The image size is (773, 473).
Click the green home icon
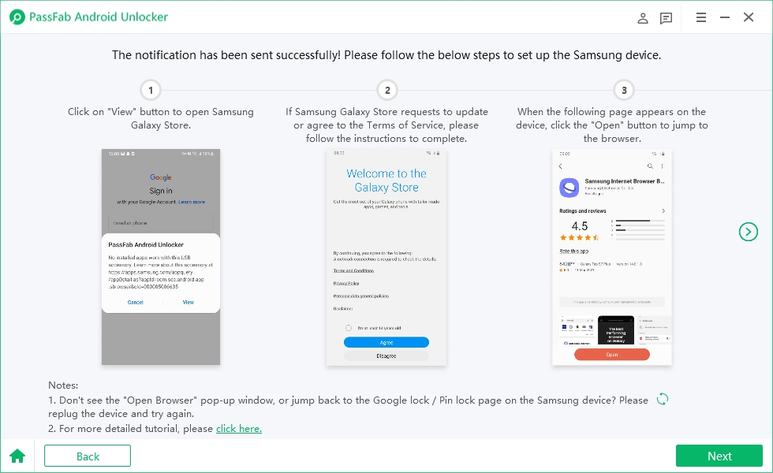pos(17,456)
